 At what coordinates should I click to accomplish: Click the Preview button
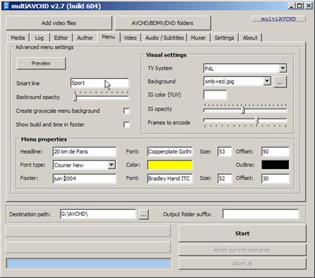(41, 63)
